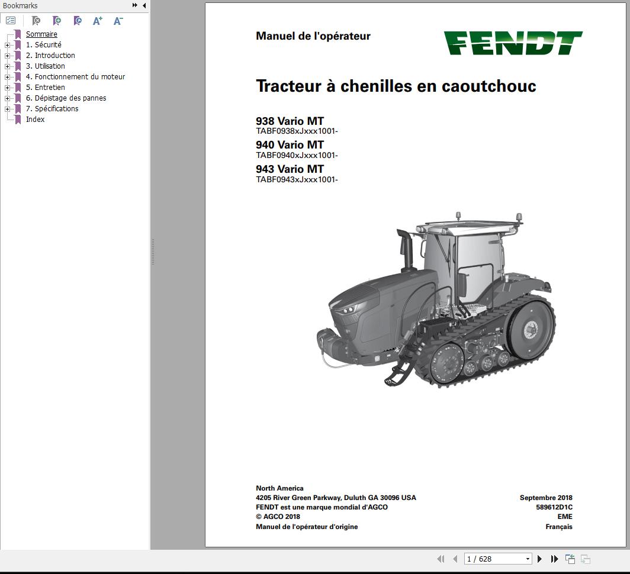This screenshot has width=630, height=574.
Task: Click the double-arrow expand panel icon
Action: [x=134, y=5]
